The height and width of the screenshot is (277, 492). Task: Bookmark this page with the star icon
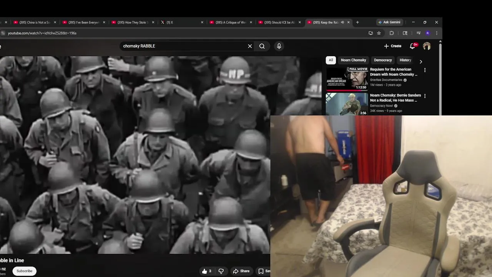[379, 33]
